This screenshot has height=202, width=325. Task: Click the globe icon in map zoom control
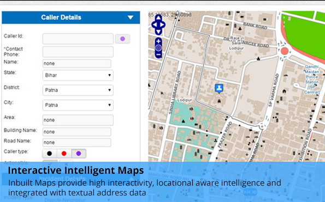click(x=158, y=48)
